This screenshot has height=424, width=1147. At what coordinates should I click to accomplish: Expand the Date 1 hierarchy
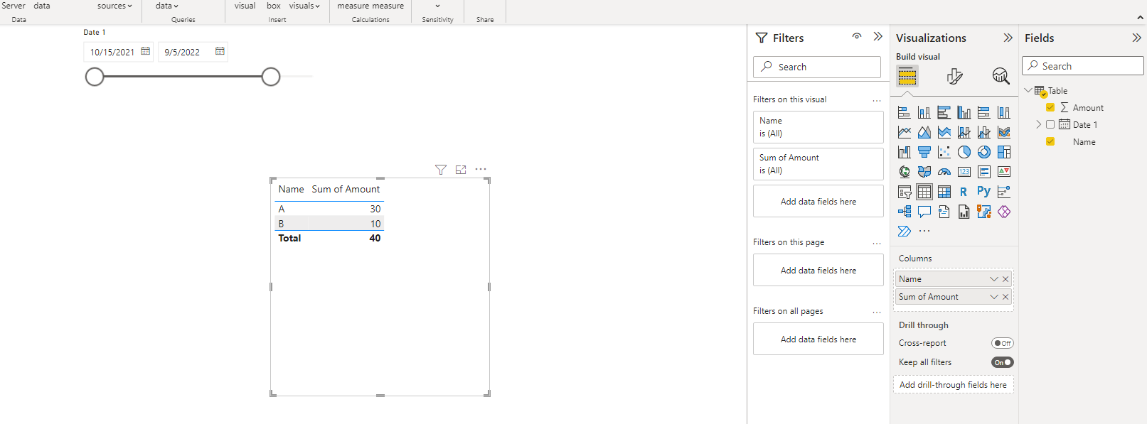(x=1038, y=125)
